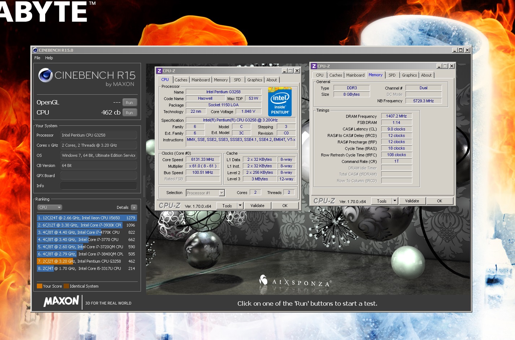The height and width of the screenshot is (340, 515).
Task: Click the Core Speed 6131.33 MHz value
Action: coord(203,159)
